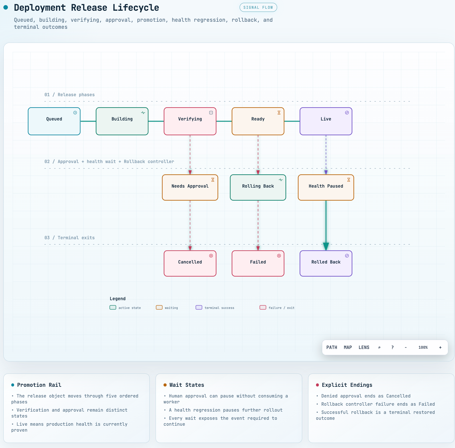Viewport: 455px width, 448px height.
Task: Select the Ready state node
Action: click(x=258, y=121)
